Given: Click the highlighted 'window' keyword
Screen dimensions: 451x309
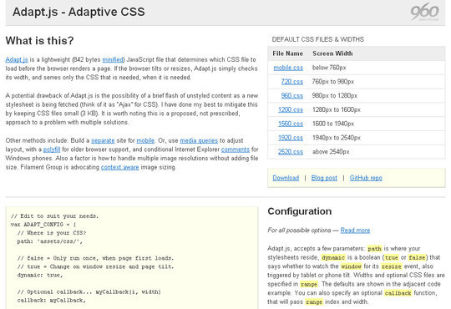Looking at the screenshot, I should [x=351, y=266].
